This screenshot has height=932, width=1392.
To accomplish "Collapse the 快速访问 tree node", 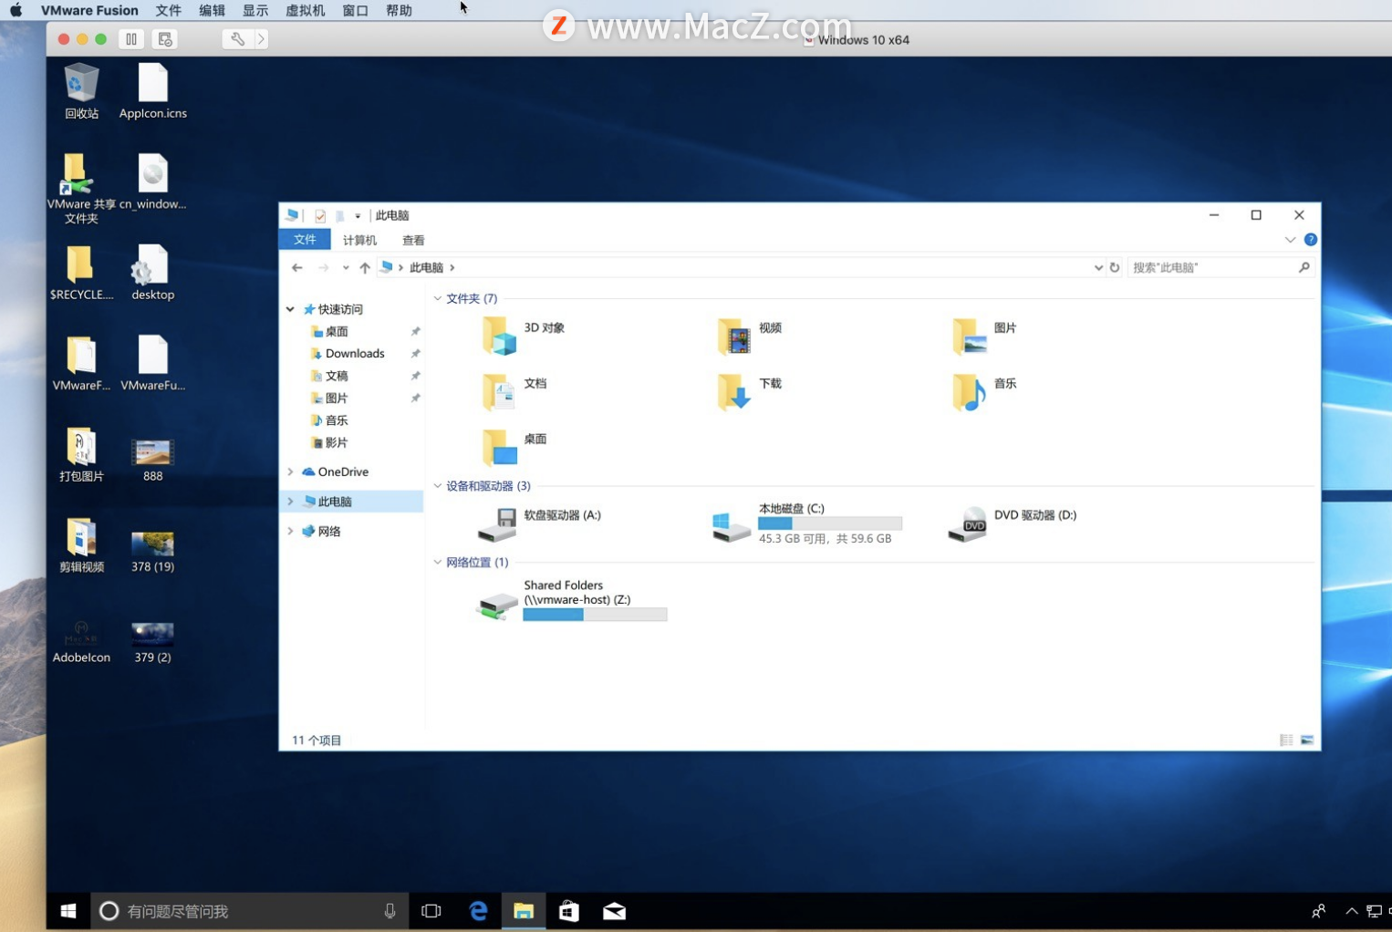I will coord(290,309).
